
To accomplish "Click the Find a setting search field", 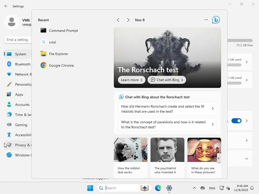I will pos(18,40).
